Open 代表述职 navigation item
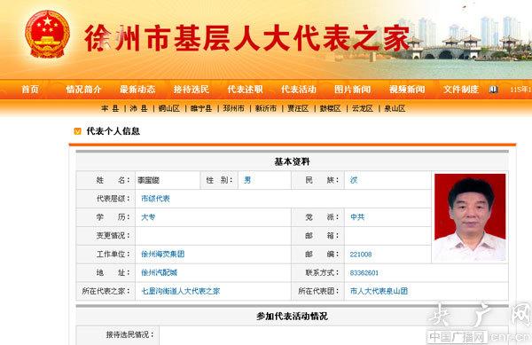Screen dimensions: 532x345 coord(245,90)
